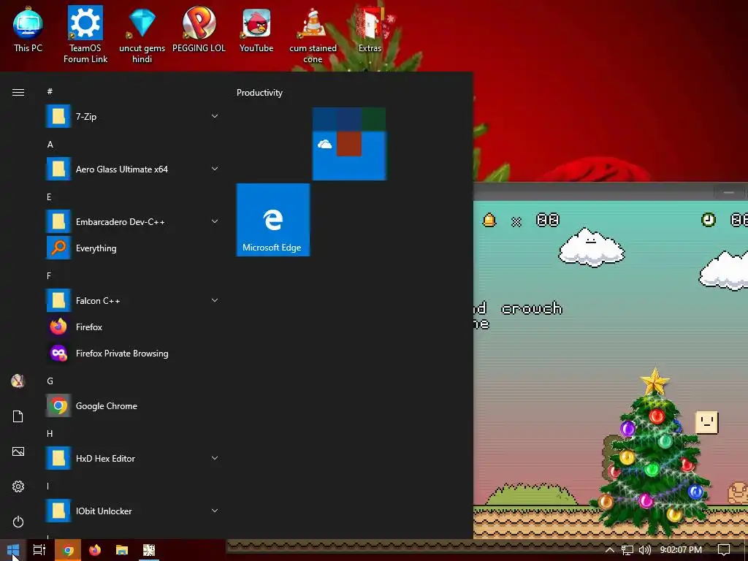Open the uncut gems hindi desktop icon
This screenshot has height=561, width=748.
pos(142,34)
